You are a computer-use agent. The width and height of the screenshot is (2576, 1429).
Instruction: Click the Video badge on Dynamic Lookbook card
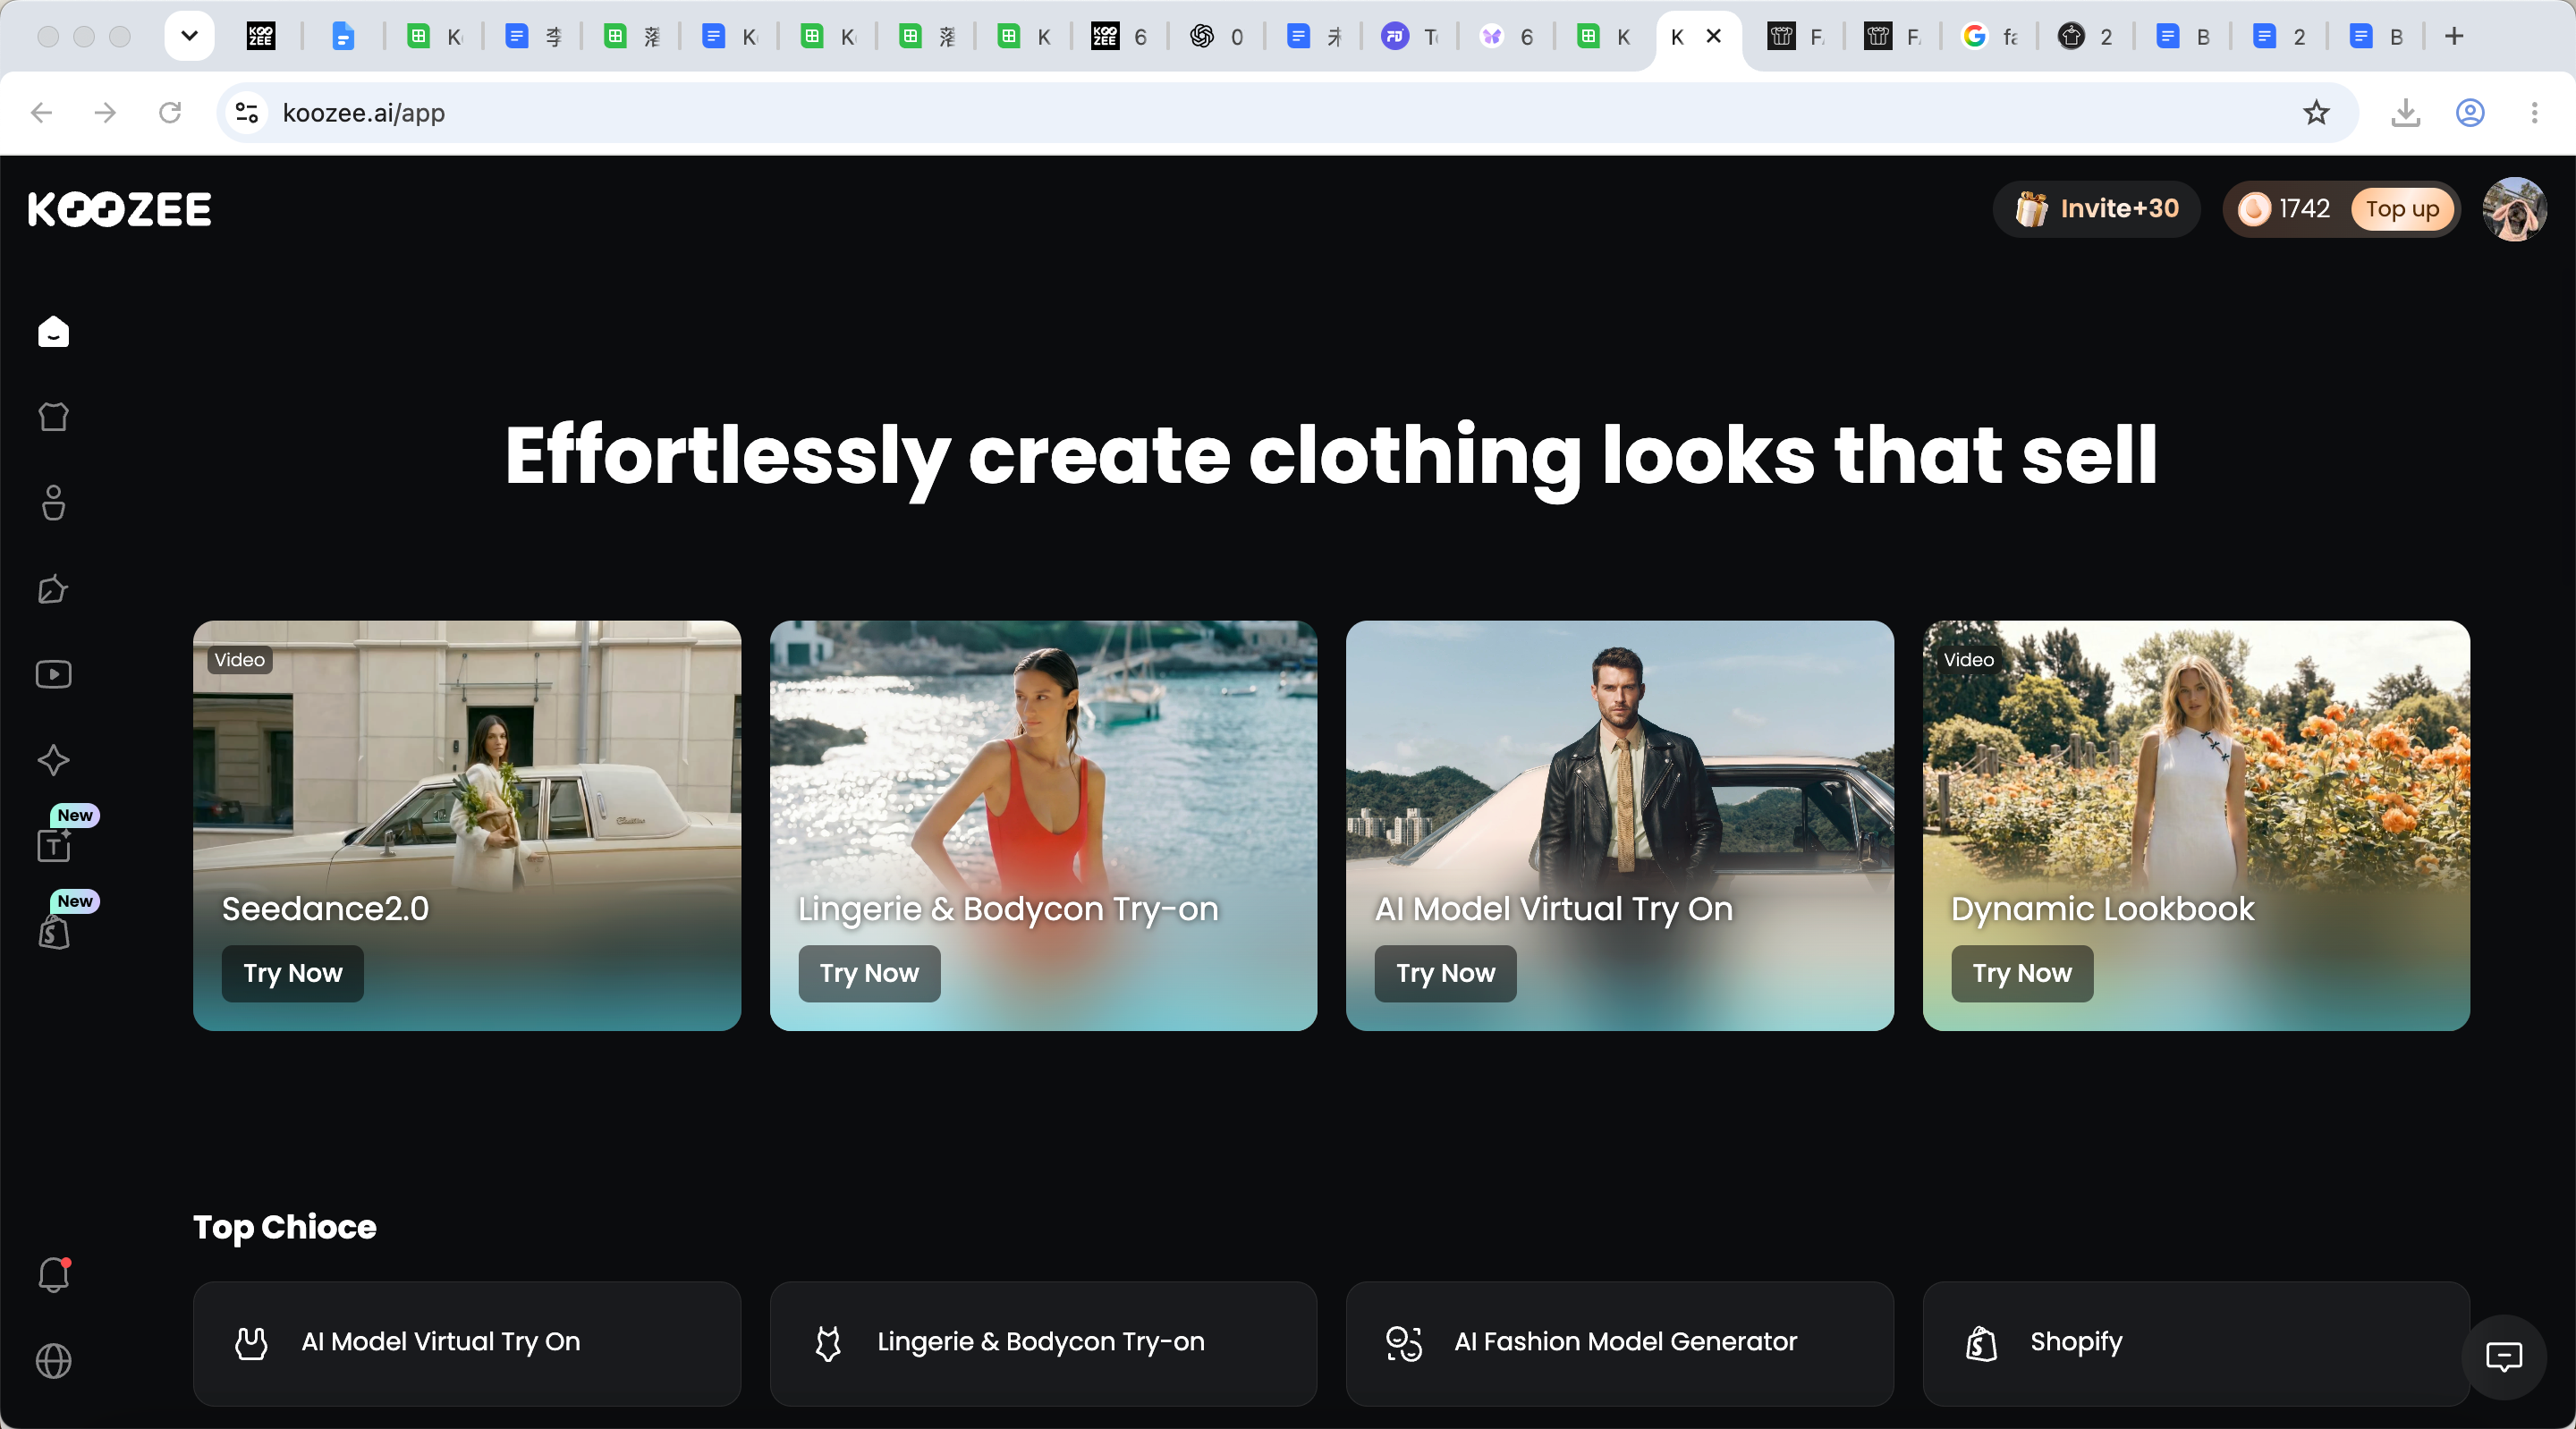coord(1968,660)
